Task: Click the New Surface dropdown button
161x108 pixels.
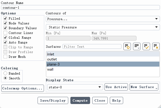Action: coord(144,87)
